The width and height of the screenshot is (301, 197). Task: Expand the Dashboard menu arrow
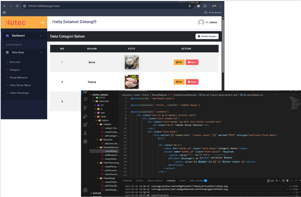coord(41,36)
